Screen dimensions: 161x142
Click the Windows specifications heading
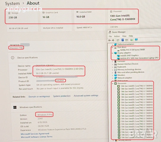(31, 107)
